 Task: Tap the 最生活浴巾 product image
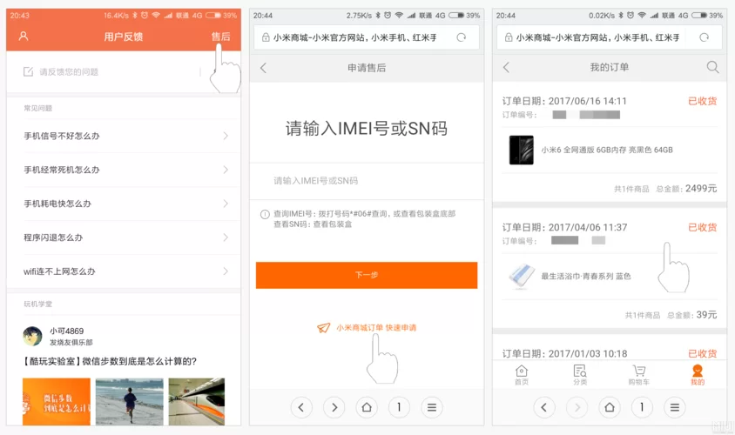pyautogui.click(x=522, y=277)
